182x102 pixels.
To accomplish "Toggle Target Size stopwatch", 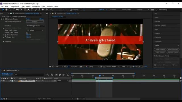I will [x=6, y=37].
